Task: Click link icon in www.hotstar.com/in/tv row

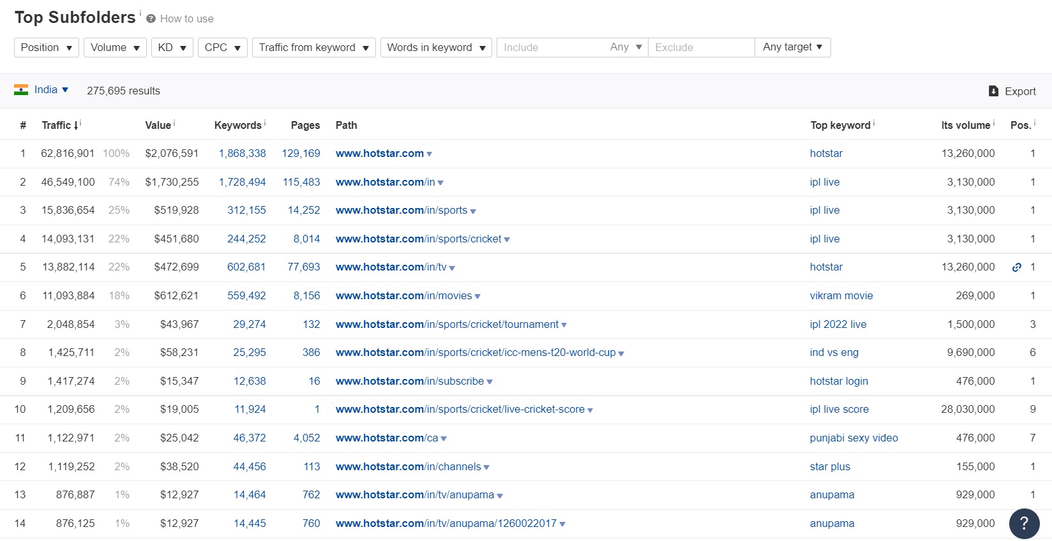Action: tap(1017, 267)
